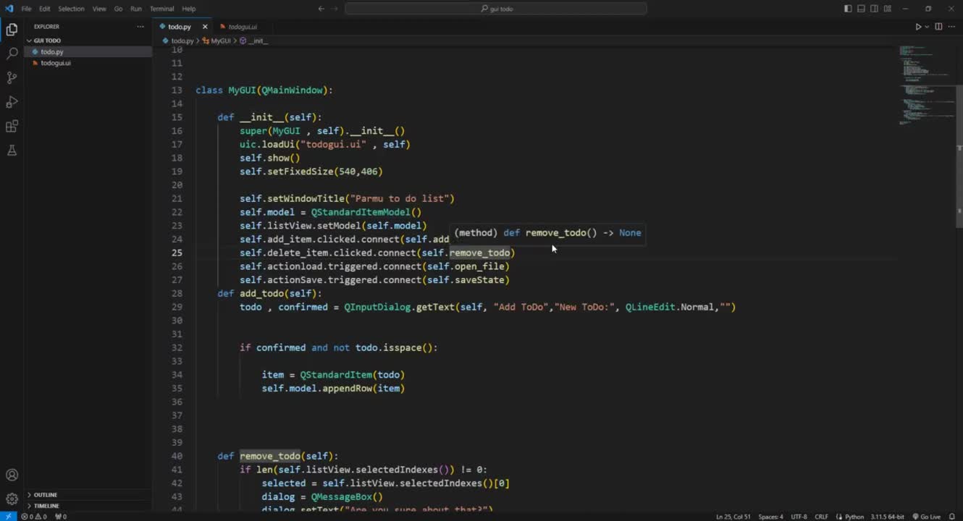Viewport: 963px width, 521px height.
Task: Change encoding via UTF-8
Action: pyautogui.click(x=799, y=517)
